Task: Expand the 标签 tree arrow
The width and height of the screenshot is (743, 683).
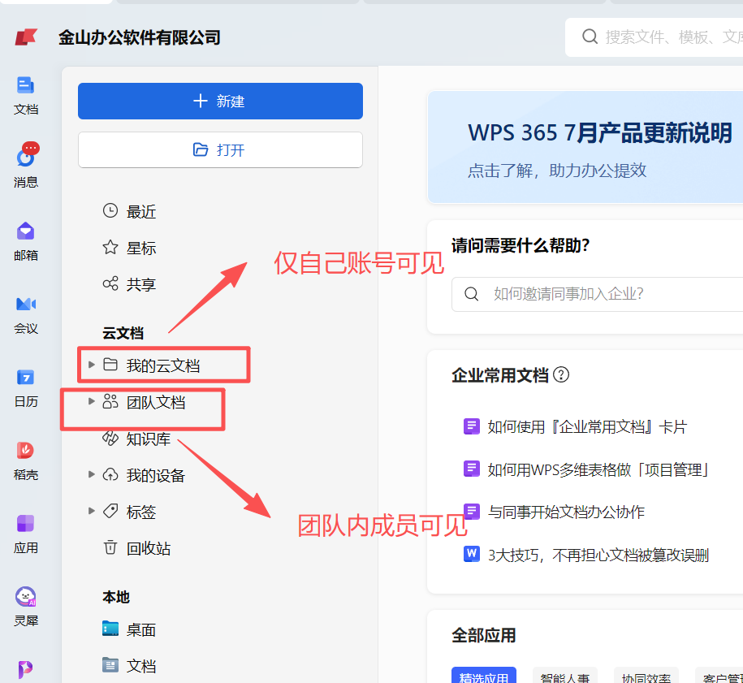Action: click(92, 511)
